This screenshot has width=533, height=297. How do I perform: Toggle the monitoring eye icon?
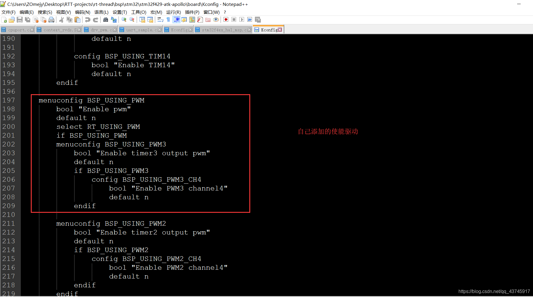pos(216,20)
